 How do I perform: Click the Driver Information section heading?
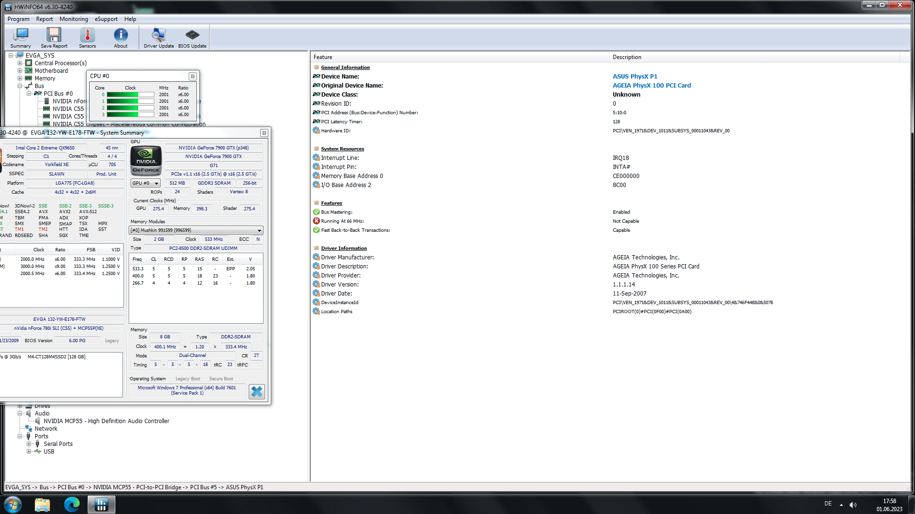click(344, 248)
